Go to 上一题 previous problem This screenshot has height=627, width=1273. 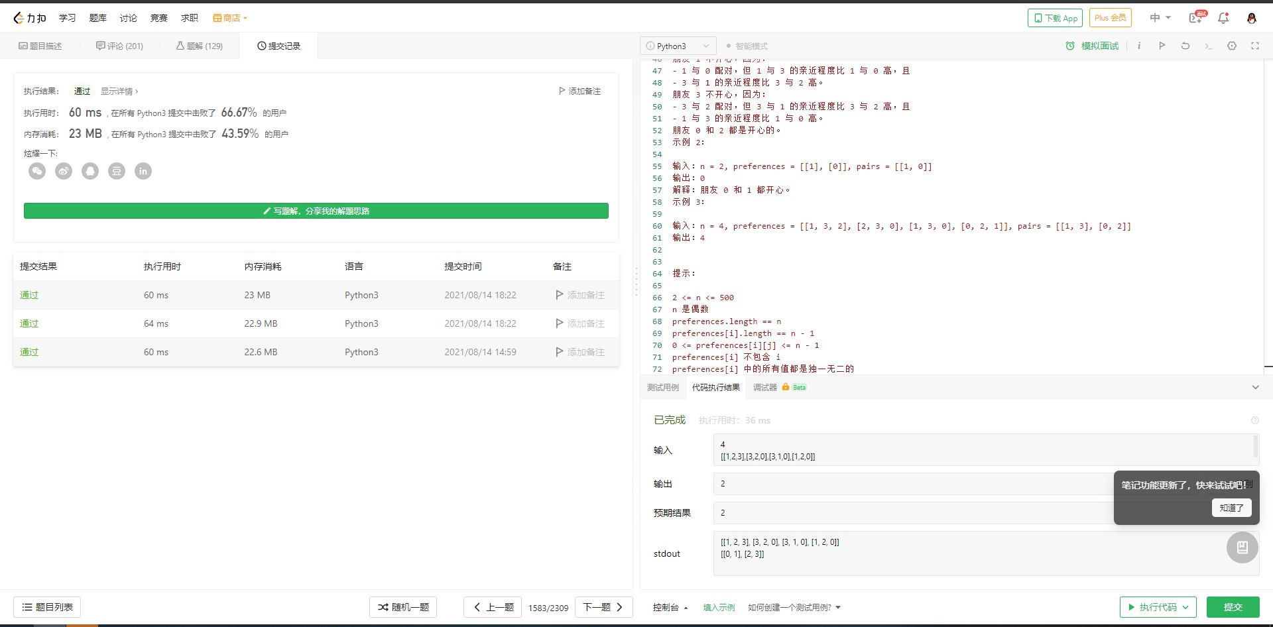(x=493, y=607)
